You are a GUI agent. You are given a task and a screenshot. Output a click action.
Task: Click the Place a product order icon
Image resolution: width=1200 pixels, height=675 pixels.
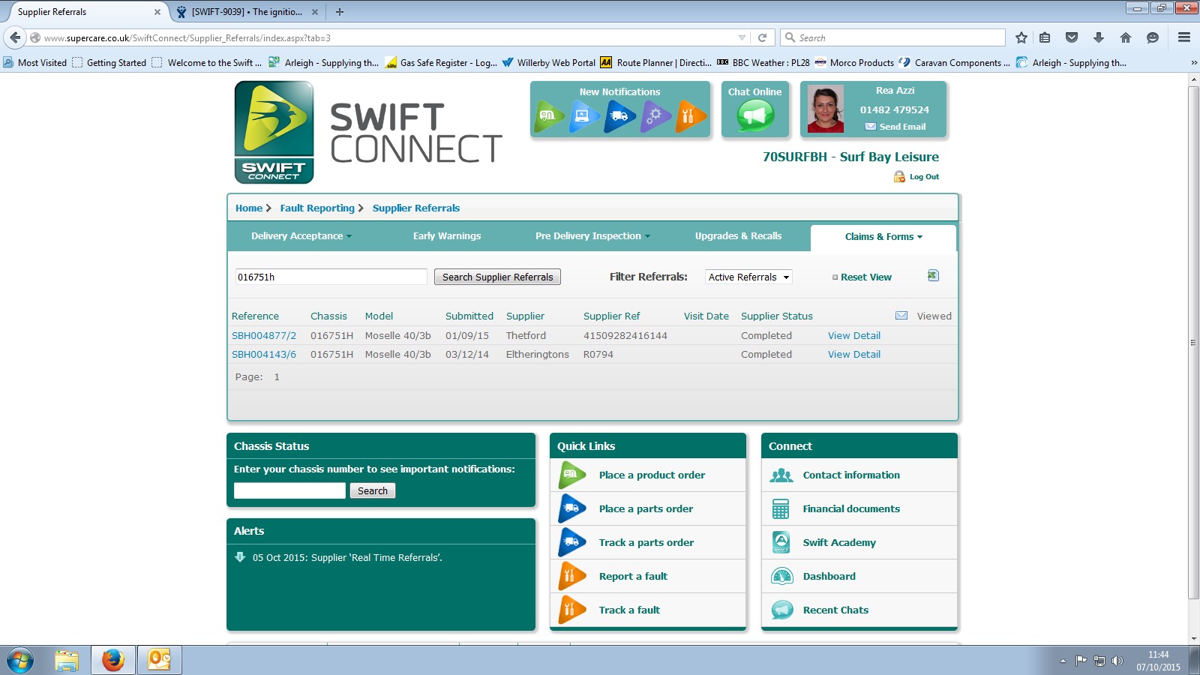[x=572, y=475]
